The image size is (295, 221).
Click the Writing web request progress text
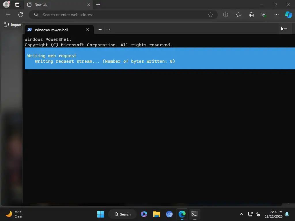click(52, 56)
